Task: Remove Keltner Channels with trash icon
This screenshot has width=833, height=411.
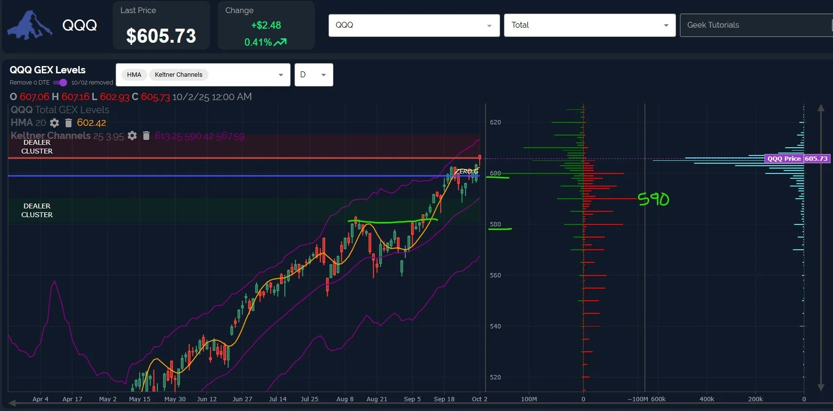Action: coord(146,136)
